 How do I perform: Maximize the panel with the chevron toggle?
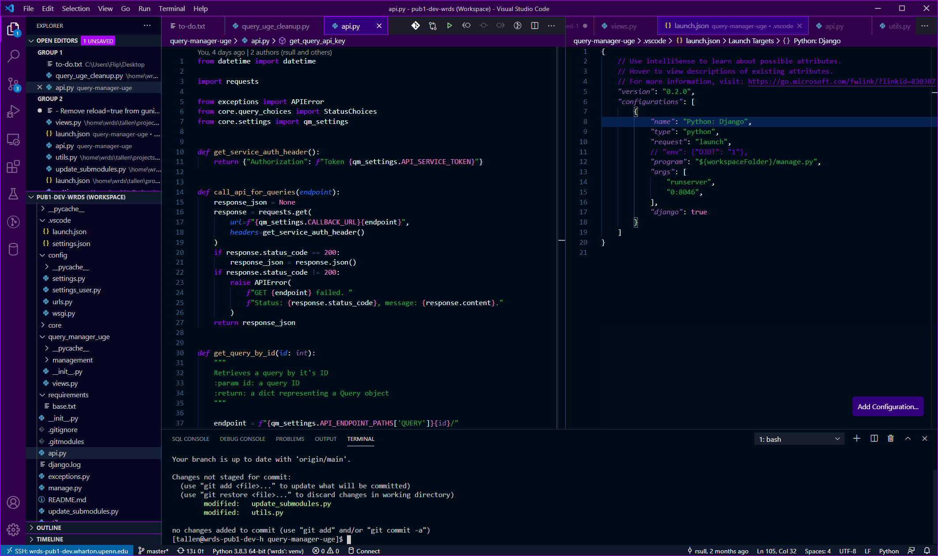(908, 439)
